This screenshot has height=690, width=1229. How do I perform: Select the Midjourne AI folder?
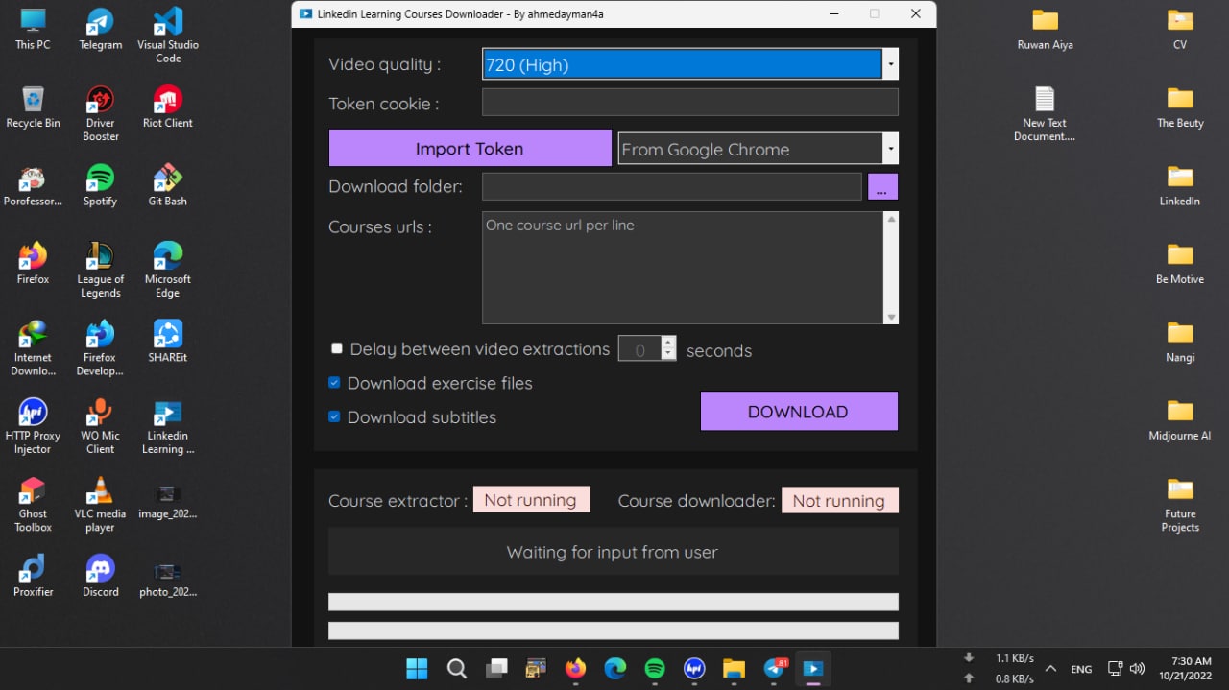[1180, 419]
